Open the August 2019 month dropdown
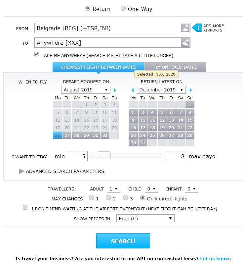 coord(86,90)
